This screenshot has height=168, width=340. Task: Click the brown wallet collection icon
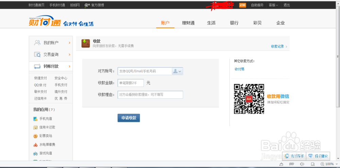tap(85, 43)
